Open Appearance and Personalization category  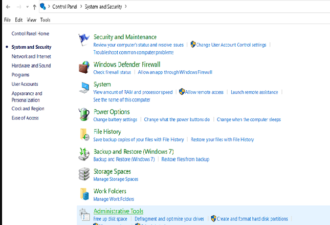27,96
